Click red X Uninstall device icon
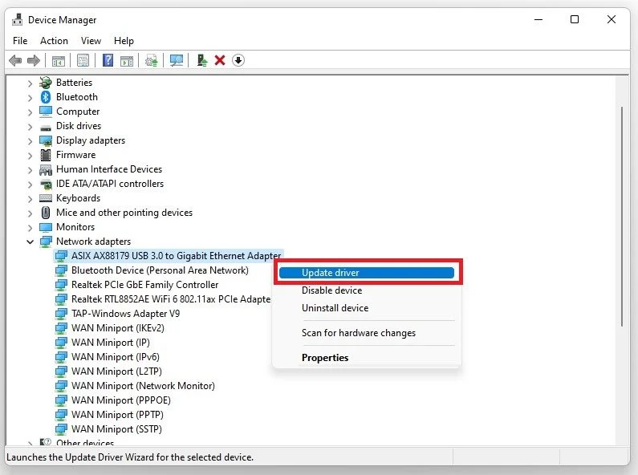This screenshot has height=475, width=638. point(220,61)
